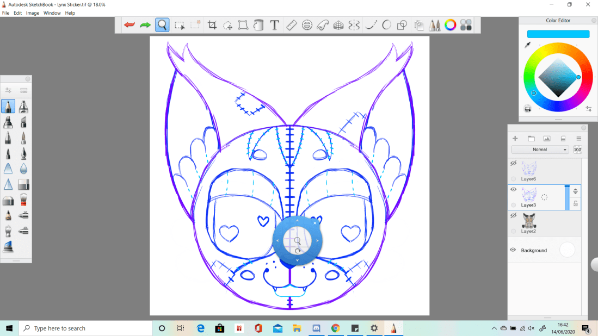
Task: Click the Add New Layer plus icon
Action: click(515, 138)
